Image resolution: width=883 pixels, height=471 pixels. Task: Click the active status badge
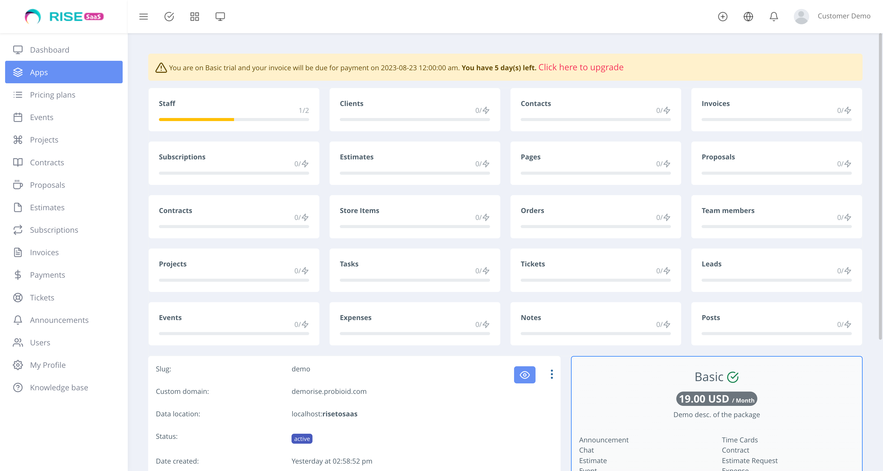(x=301, y=439)
